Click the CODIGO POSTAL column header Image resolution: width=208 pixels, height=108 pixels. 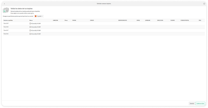coord(185,20)
